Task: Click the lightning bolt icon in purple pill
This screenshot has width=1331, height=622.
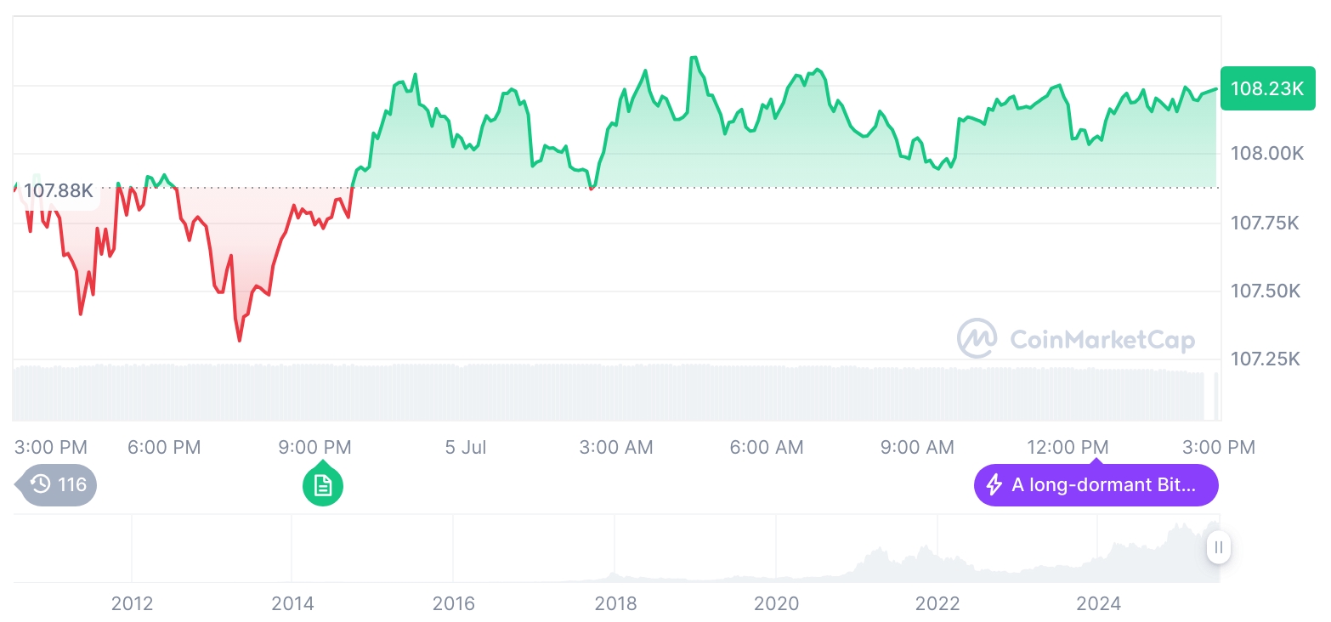Action: point(994,485)
